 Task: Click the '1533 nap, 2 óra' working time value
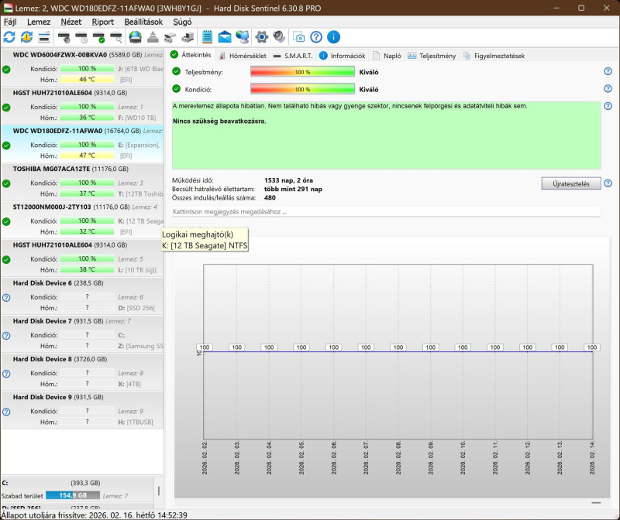[x=288, y=180]
